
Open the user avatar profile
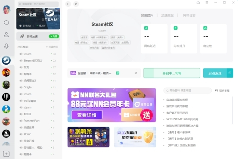click(6, 9)
